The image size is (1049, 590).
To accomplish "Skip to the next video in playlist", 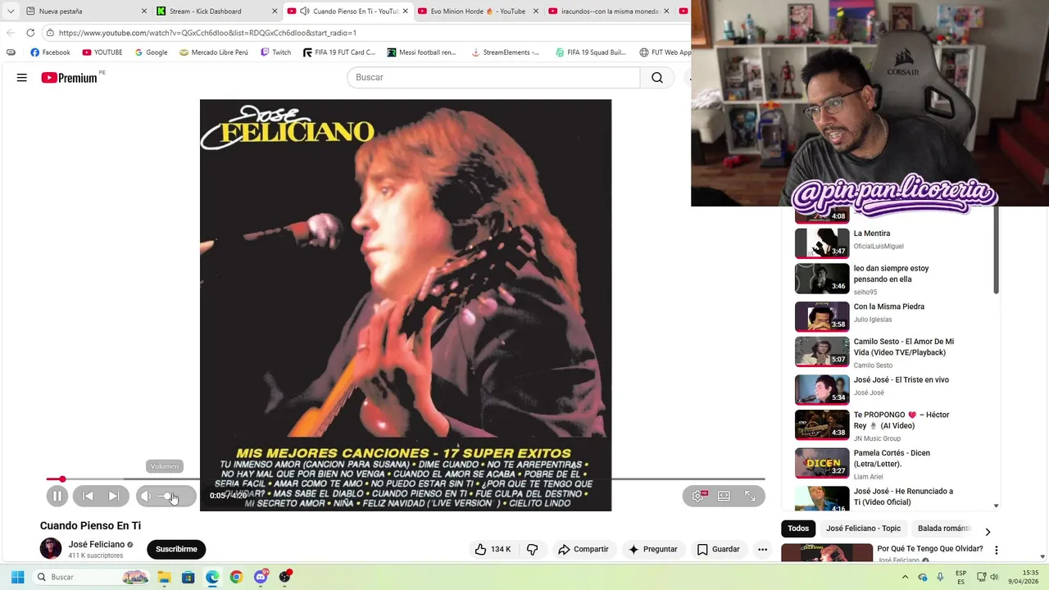I will pos(114,496).
